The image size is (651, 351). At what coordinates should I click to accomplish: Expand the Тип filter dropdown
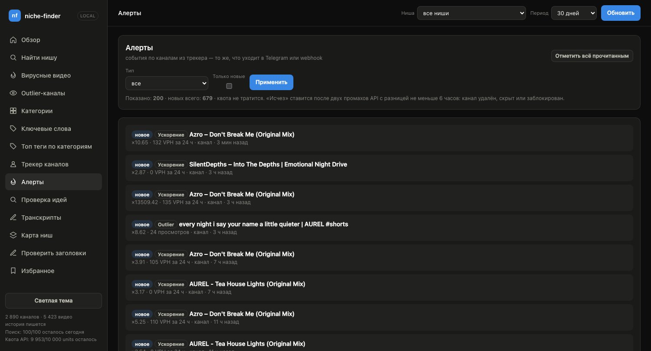tap(167, 83)
